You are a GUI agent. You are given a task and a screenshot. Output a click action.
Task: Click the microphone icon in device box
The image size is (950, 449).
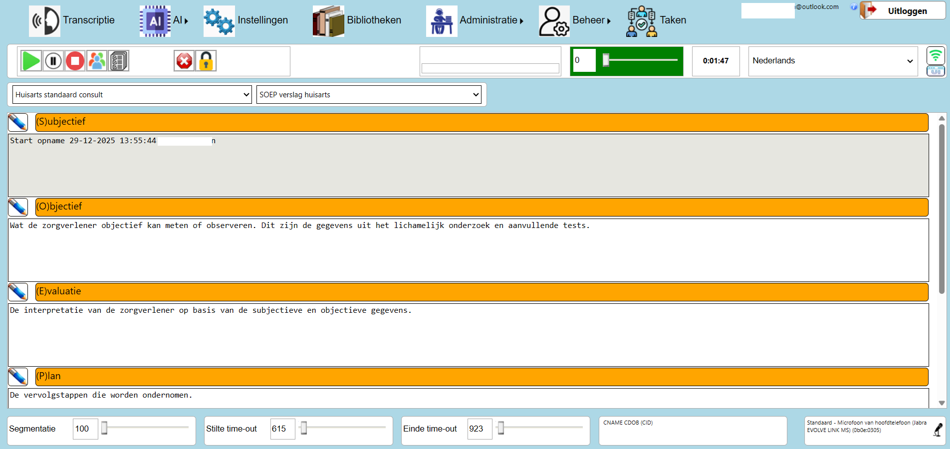(938, 430)
